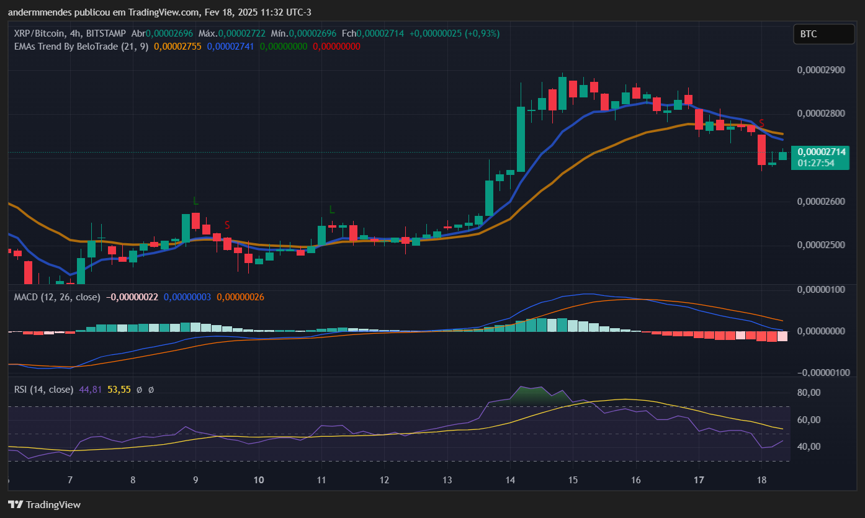Click the RSI (14, close) indicator label
Viewport: 865px width, 518px height.
43,390
